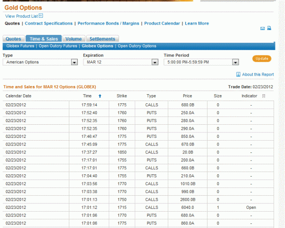Open the Time Period dropdown arrow
The image size is (285, 228).
[235, 62]
